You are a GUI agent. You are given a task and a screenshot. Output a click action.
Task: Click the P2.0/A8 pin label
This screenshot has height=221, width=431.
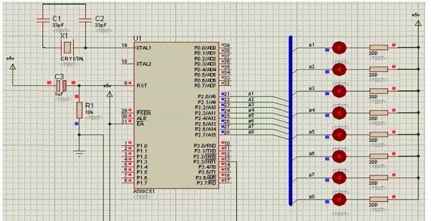click(x=207, y=97)
